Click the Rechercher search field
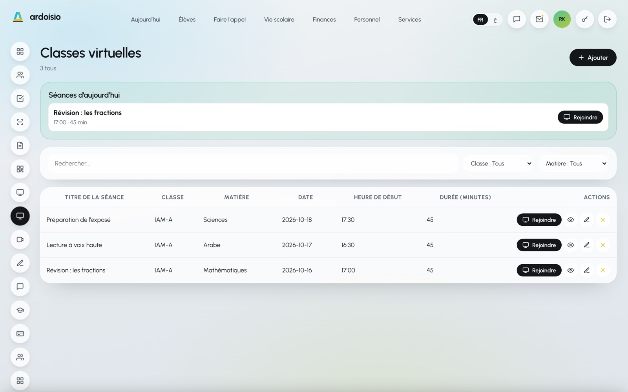Image resolution: width=628 pixels, height=392 pixels. tap(254, 163)
